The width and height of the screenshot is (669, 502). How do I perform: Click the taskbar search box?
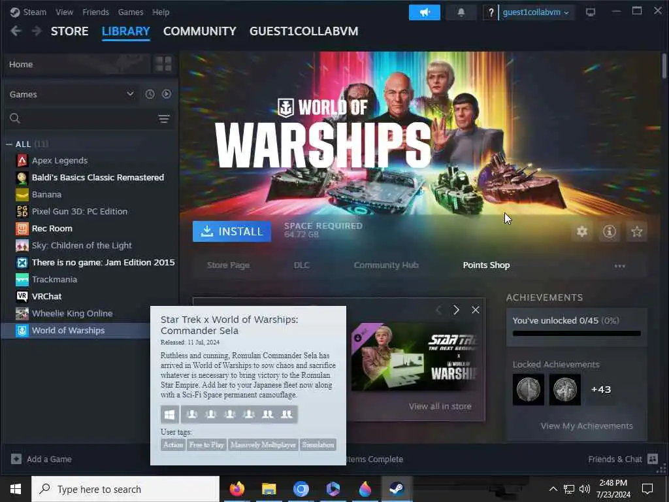tap(125, 489)
